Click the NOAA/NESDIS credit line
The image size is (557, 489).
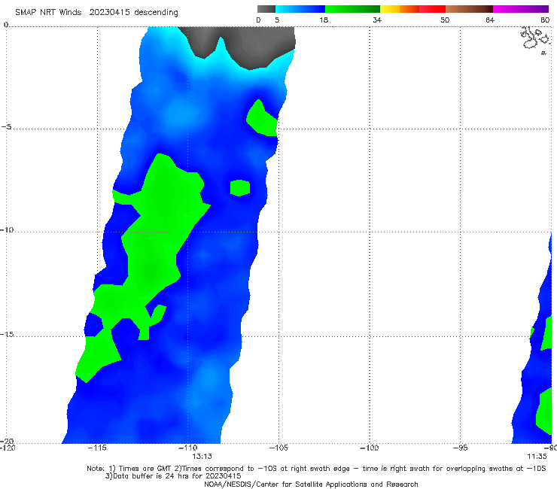pos(311,484)
